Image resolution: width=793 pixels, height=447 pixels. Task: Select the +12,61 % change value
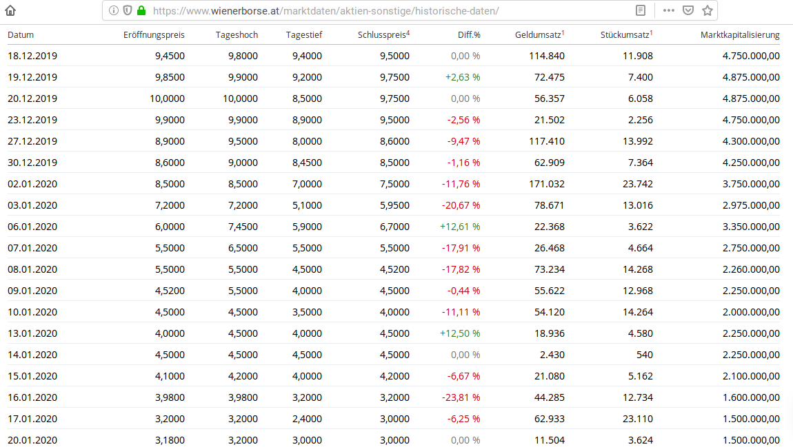tap(460, 227)
